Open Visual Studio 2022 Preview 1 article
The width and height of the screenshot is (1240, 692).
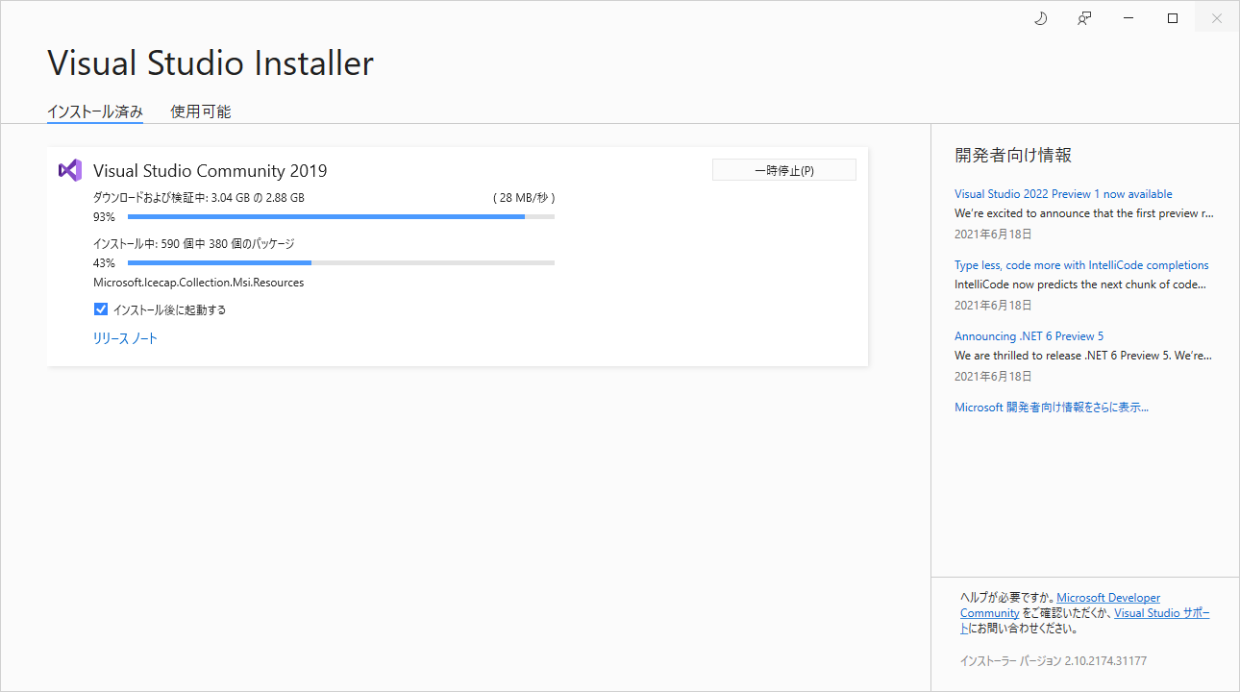click(x=1063, y=194)
